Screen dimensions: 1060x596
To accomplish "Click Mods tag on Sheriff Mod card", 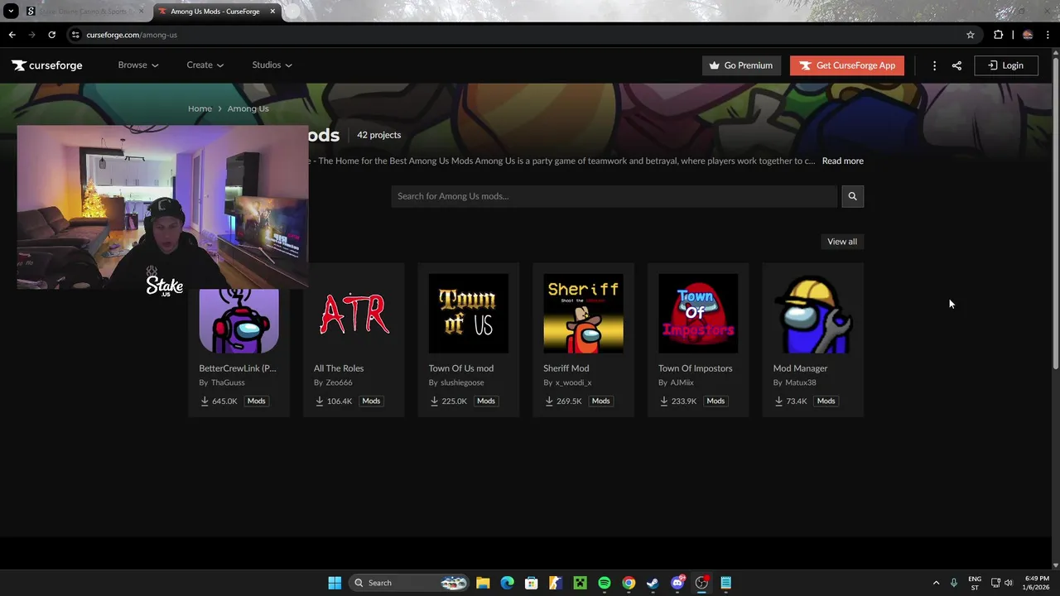I will click(x=600, y=401).
